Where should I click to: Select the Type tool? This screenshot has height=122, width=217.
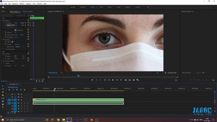click(3, 107)
